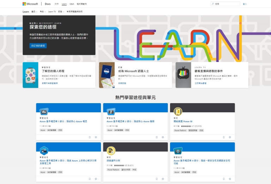This screenshot has height=184, width=271.
Task: Bookmark the Power BI module card
Action: coord(224,137)
